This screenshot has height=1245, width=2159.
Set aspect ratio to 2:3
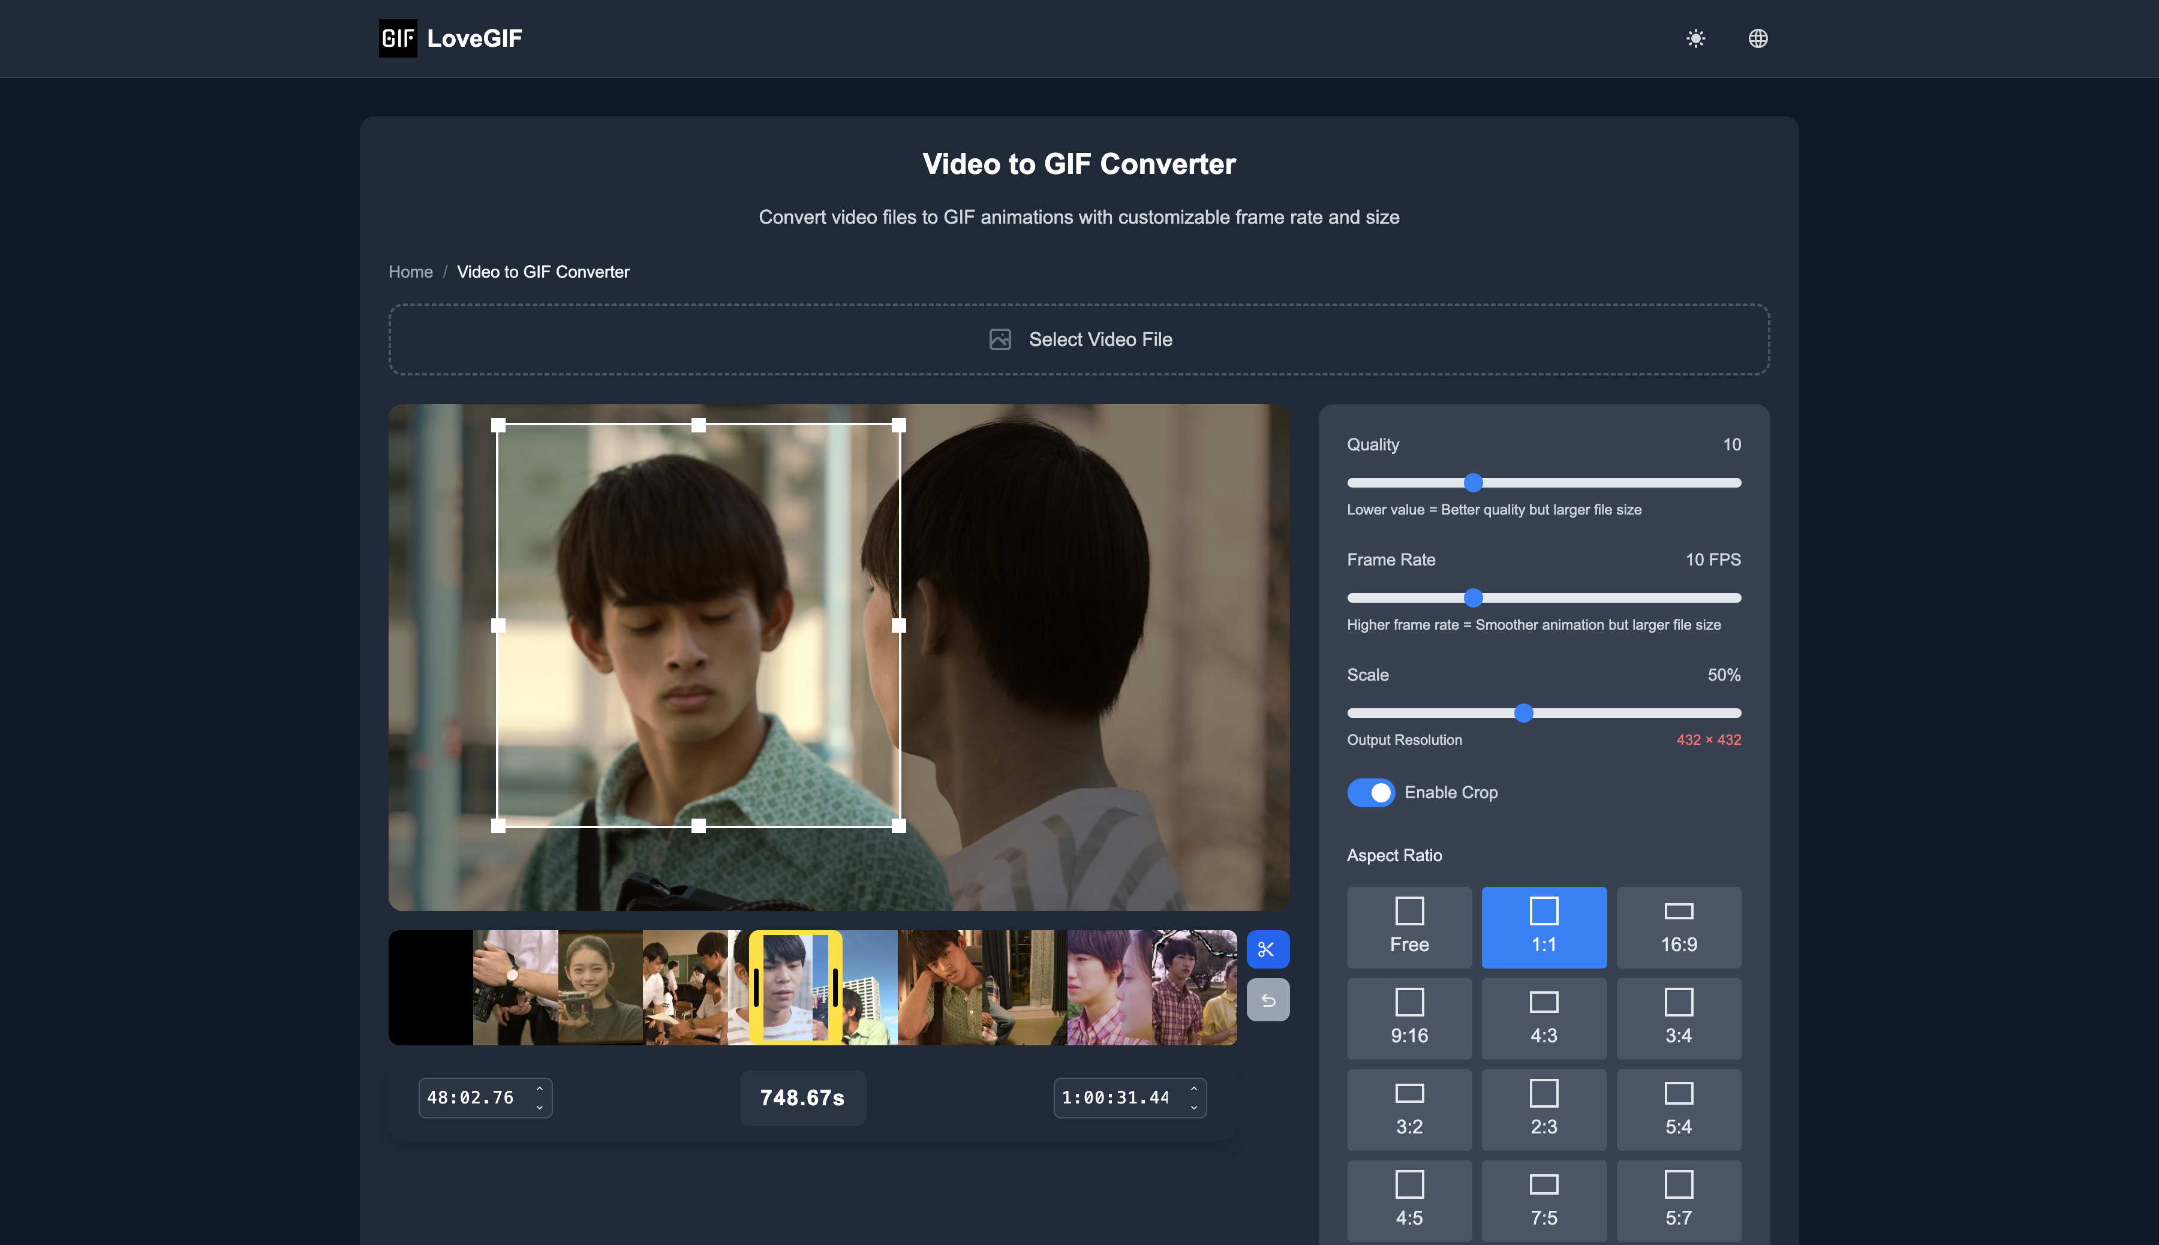click(1543, 1109)
